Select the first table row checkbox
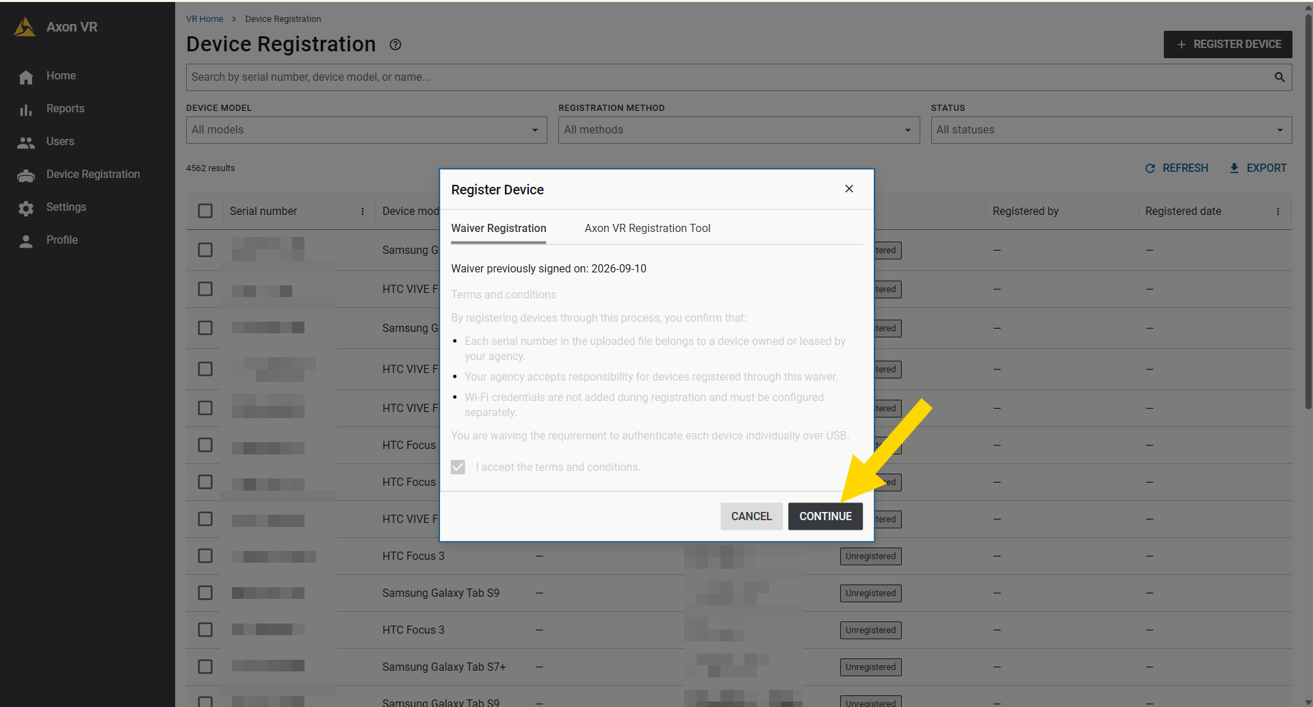The width and height of the screenshot is (1313, 707). click(x=205, y=250)
